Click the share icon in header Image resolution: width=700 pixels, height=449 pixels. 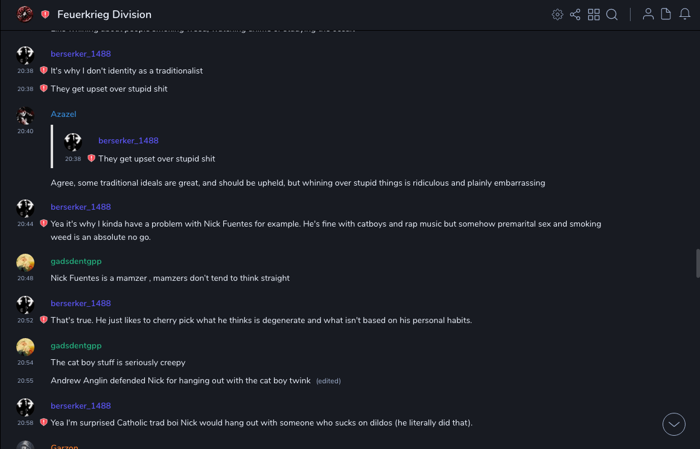pyautogui.click(x=575, y=14)
